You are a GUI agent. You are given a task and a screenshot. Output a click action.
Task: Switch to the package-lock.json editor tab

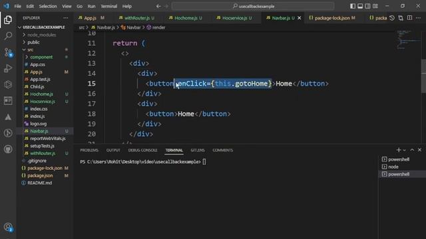click(332, 18)
